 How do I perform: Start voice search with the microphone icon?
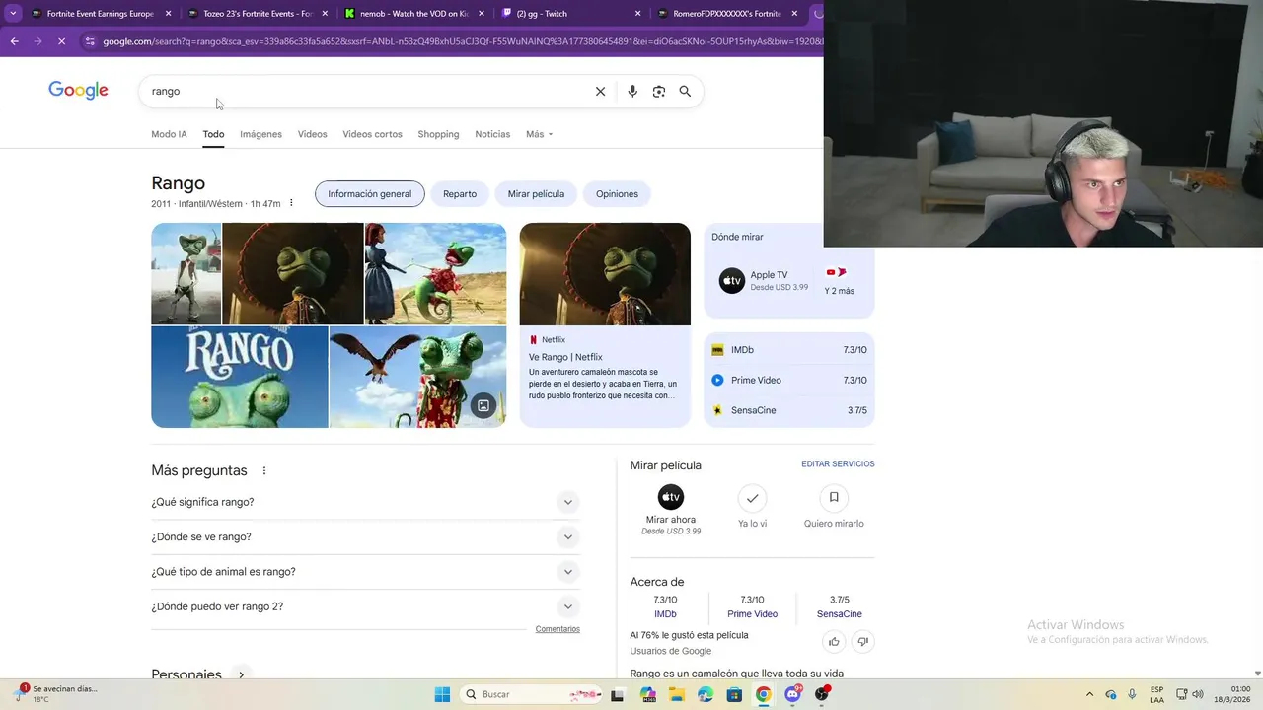click(x=632, y=91)
